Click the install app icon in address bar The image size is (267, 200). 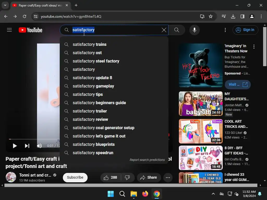click(202, 16)
